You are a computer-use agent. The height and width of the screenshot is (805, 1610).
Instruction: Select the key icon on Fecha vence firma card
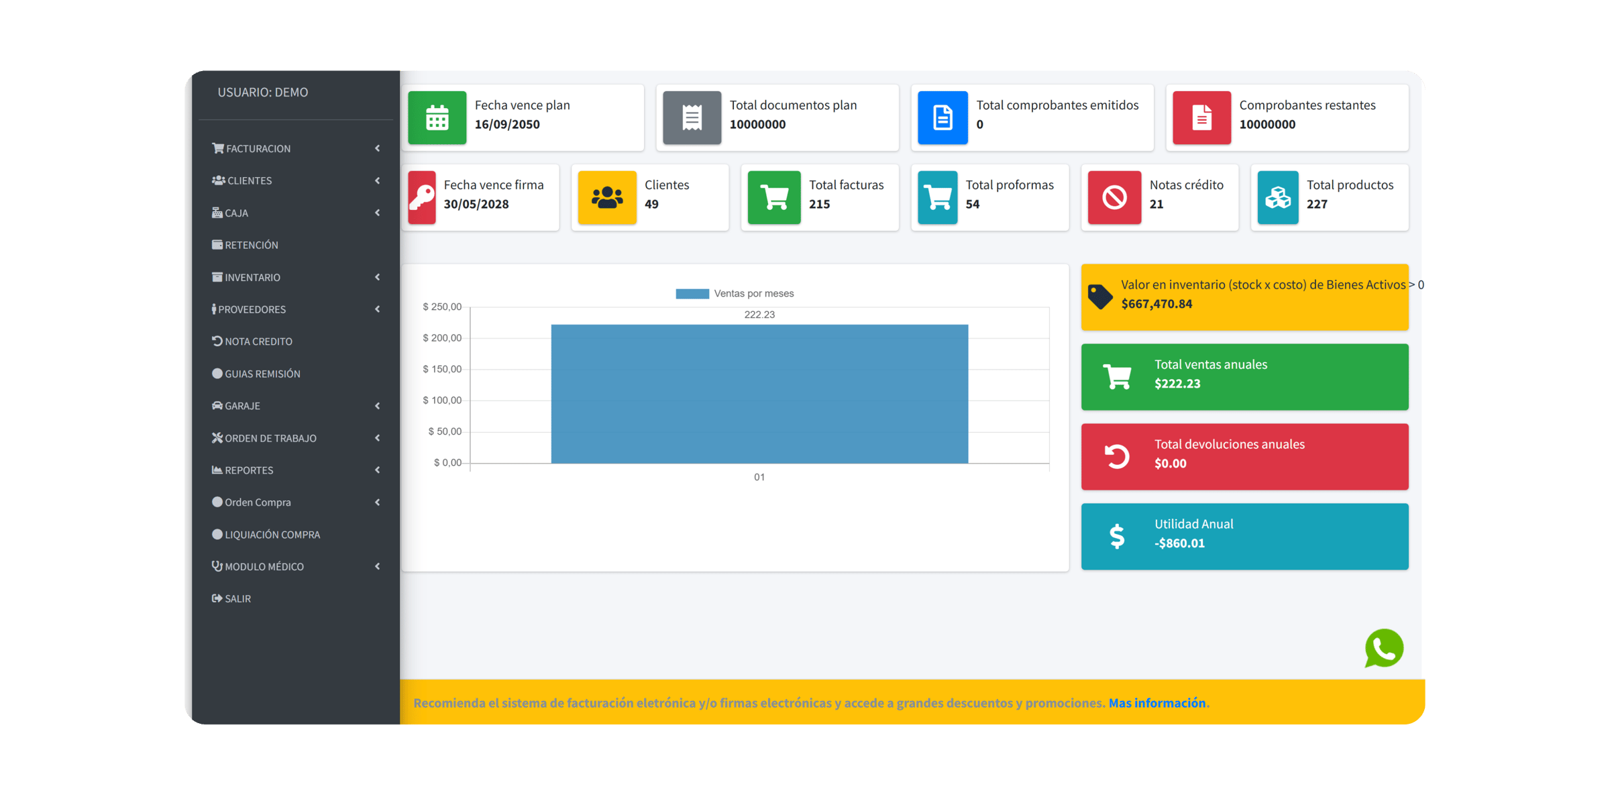(x=422, y=197)
